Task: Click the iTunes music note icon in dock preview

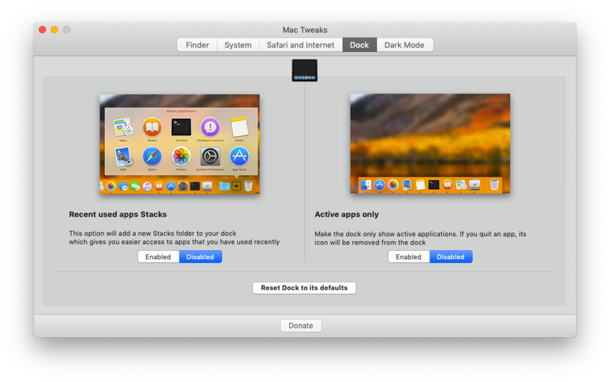Action: (147, 186)
